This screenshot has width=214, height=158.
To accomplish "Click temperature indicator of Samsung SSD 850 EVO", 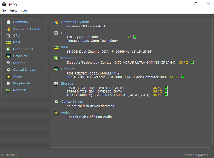I will tap(166, 95).
